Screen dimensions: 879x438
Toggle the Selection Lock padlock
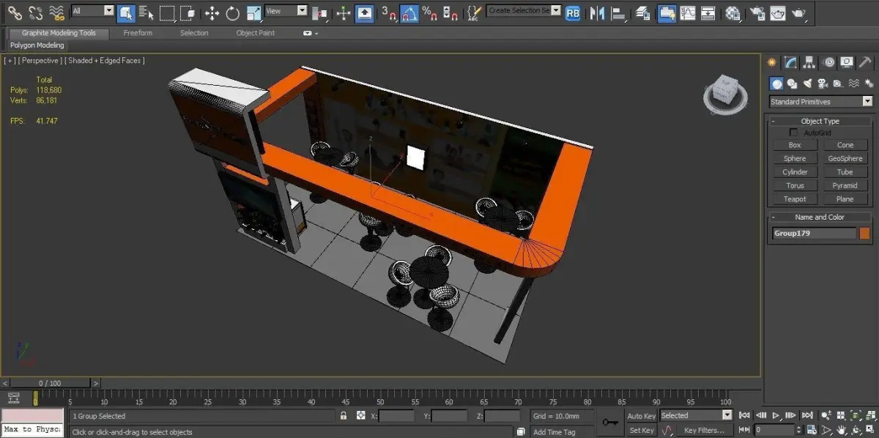coord(344,415)
